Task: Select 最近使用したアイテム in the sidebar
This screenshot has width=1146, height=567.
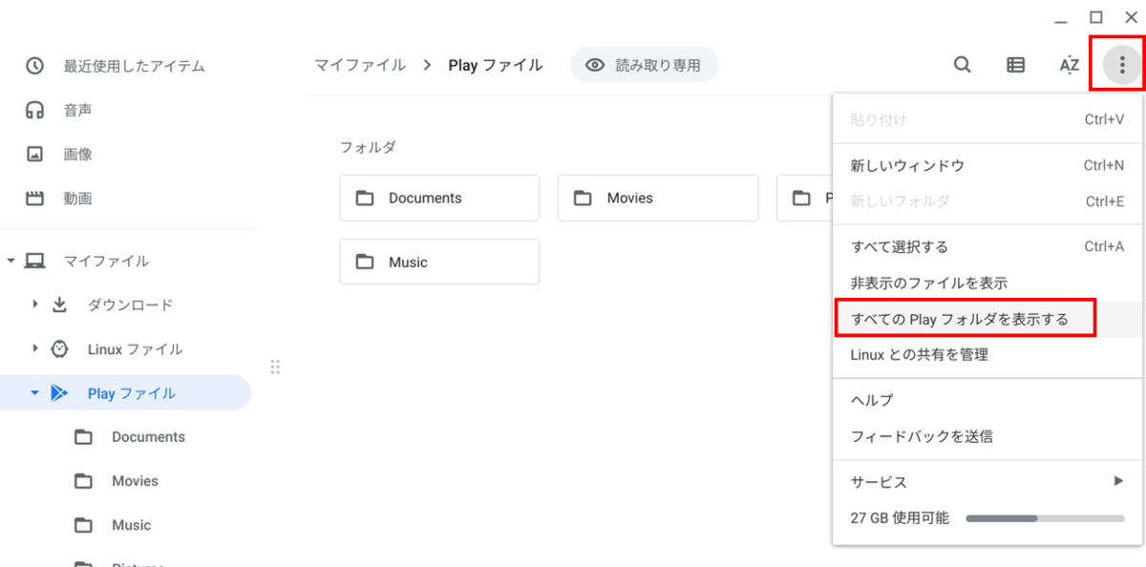Action: tap(134, 66)
